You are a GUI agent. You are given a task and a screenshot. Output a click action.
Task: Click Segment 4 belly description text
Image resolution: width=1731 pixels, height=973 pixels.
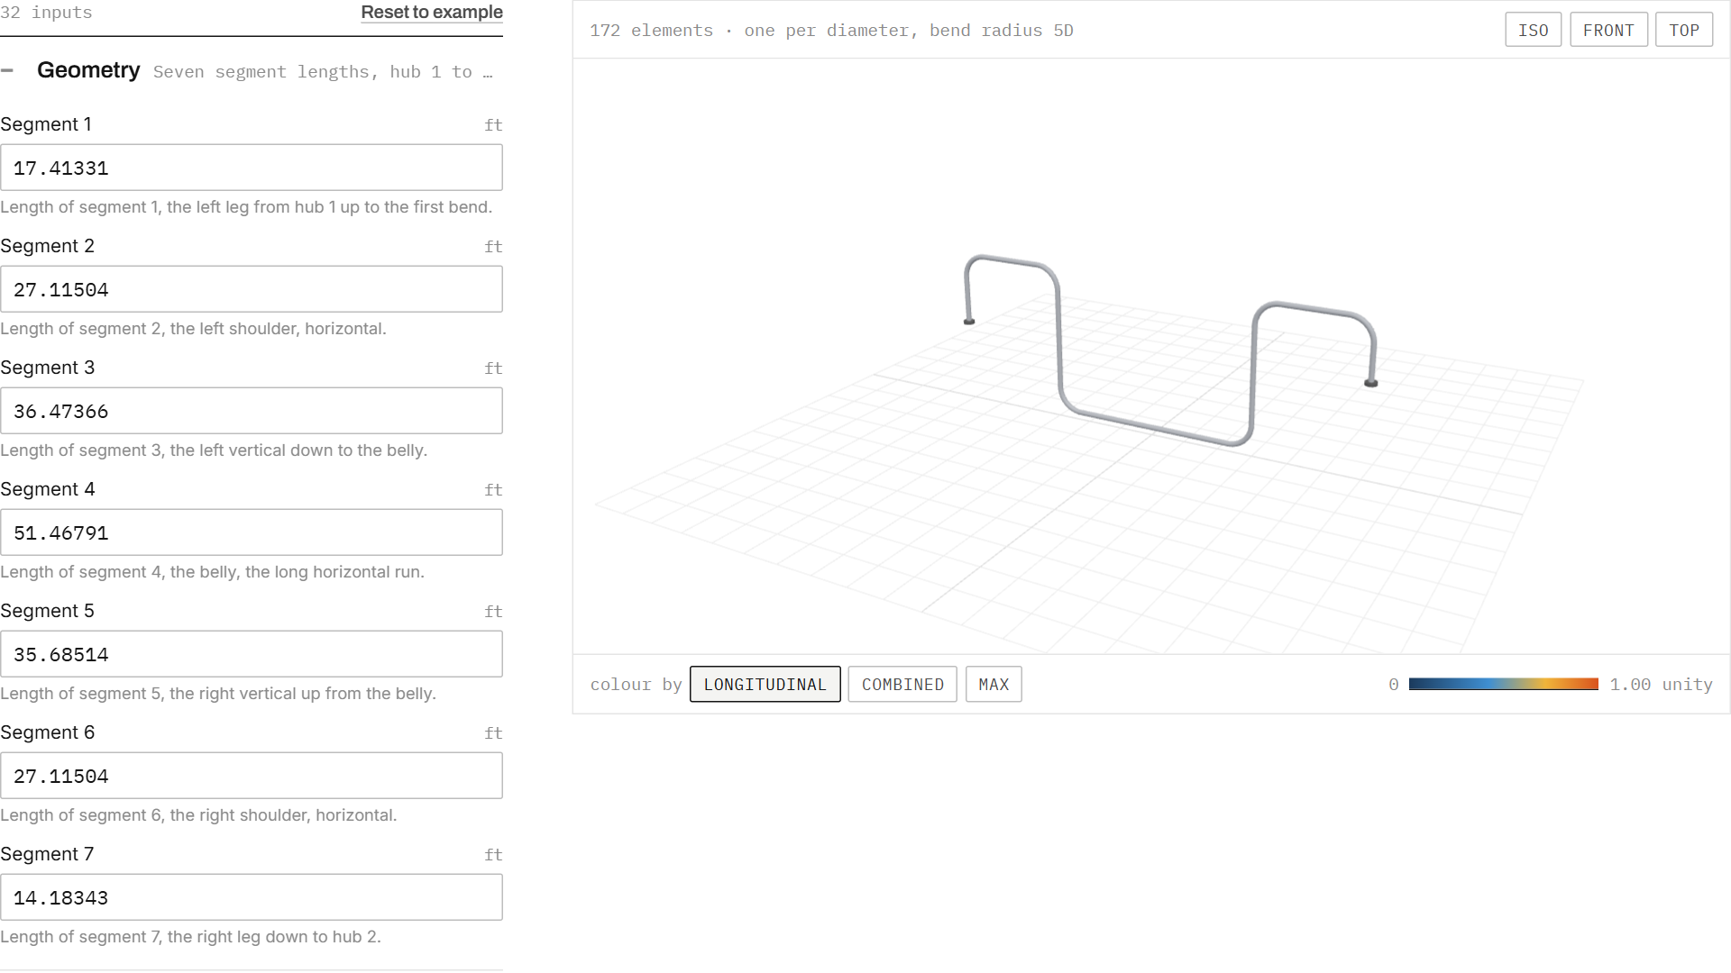(212, 571)
